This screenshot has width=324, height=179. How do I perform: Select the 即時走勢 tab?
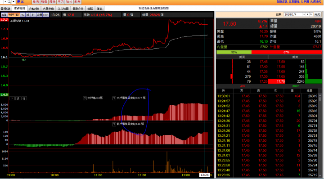20,9
